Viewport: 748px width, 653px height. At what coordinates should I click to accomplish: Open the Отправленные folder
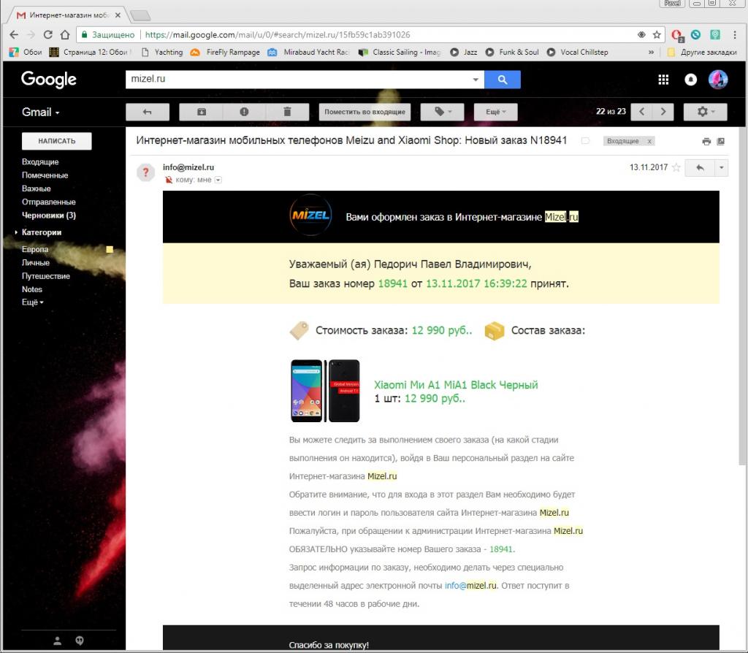(x=49, y=202)
